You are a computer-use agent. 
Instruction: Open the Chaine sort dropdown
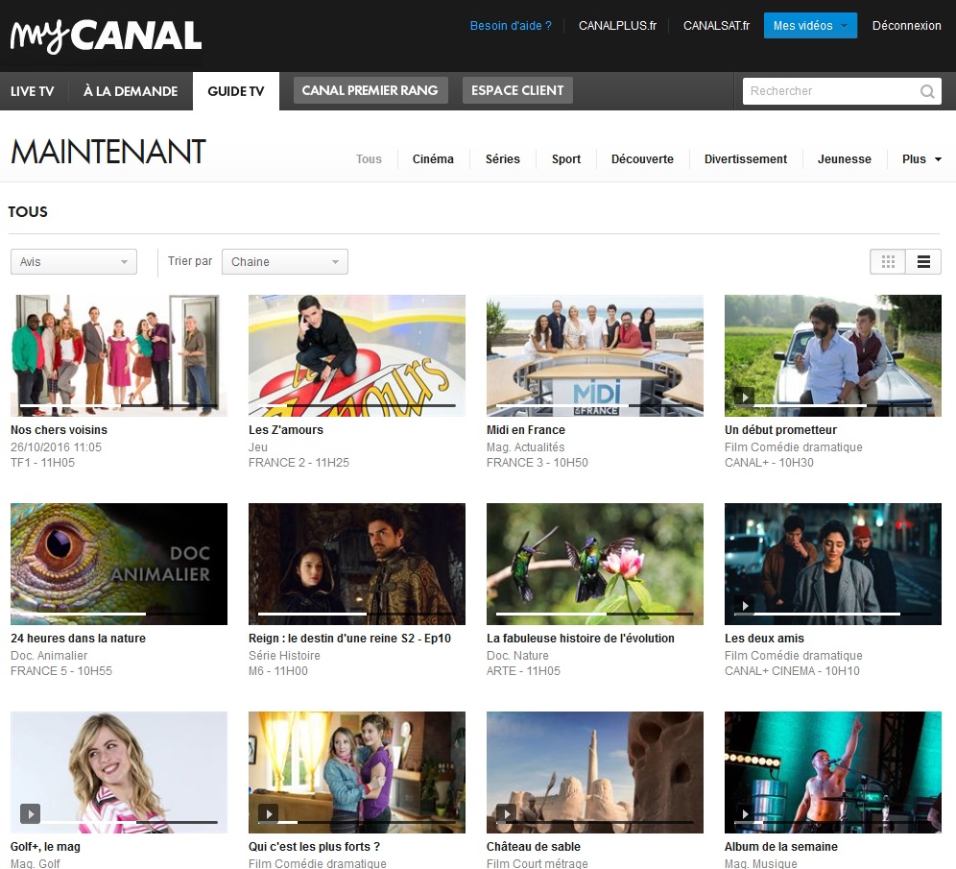pos(284,261)
